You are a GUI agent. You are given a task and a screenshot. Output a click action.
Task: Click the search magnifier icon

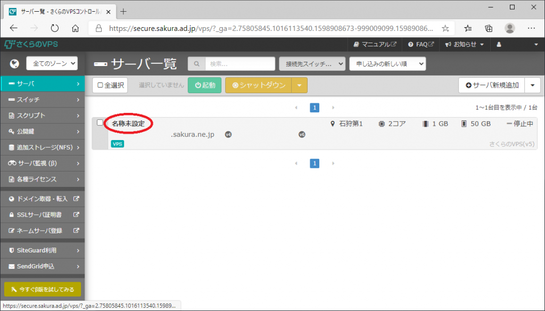pos(196,64)
